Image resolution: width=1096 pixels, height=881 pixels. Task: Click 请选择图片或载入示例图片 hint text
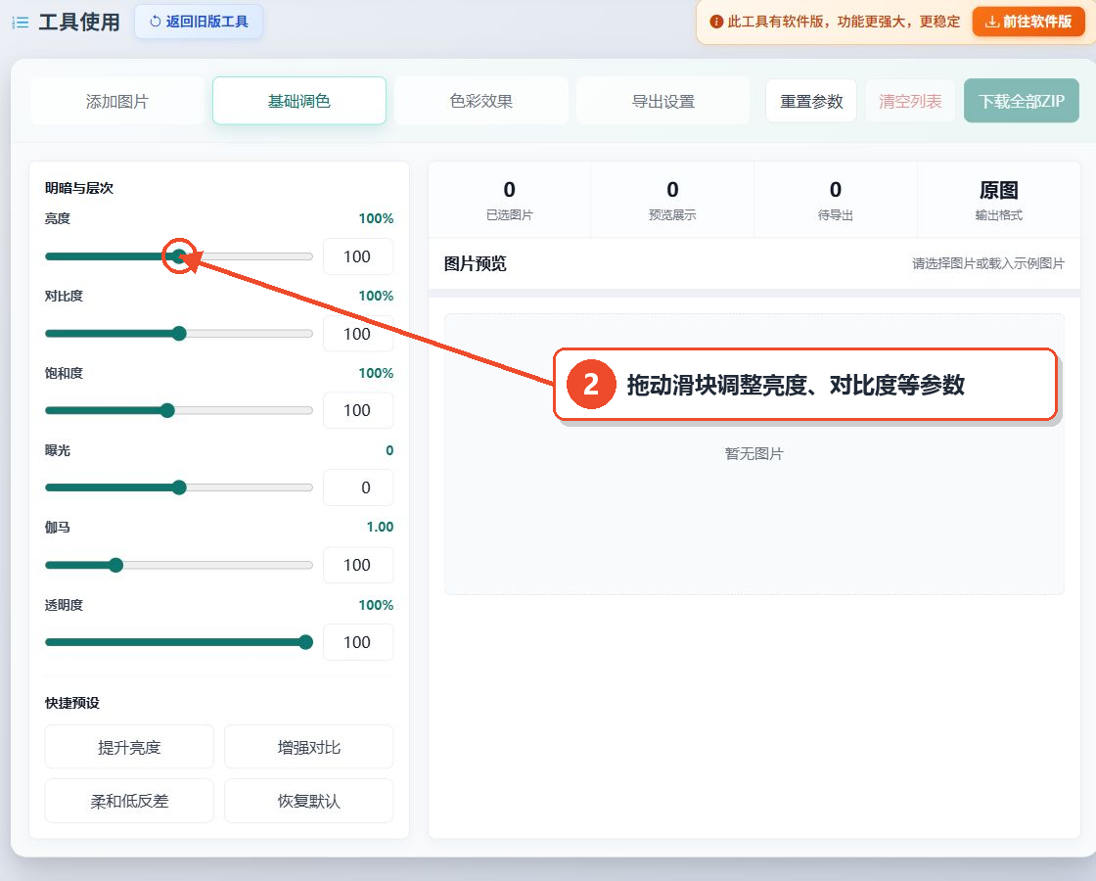pos(988,263)
